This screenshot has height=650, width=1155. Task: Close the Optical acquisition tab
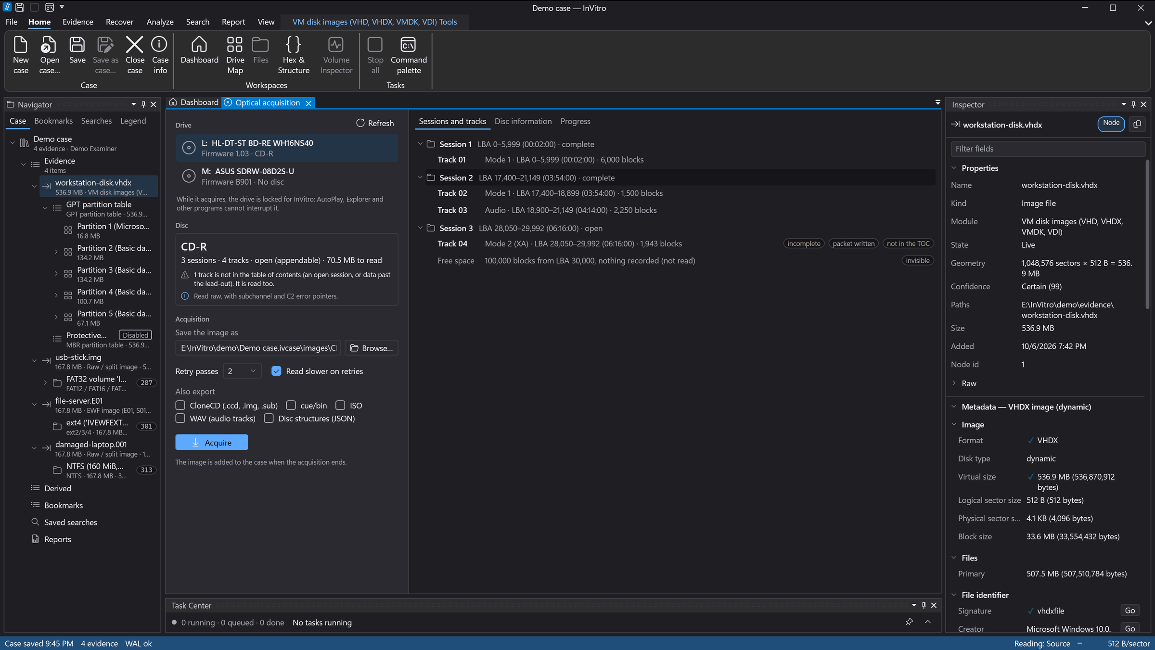[308, 103]
